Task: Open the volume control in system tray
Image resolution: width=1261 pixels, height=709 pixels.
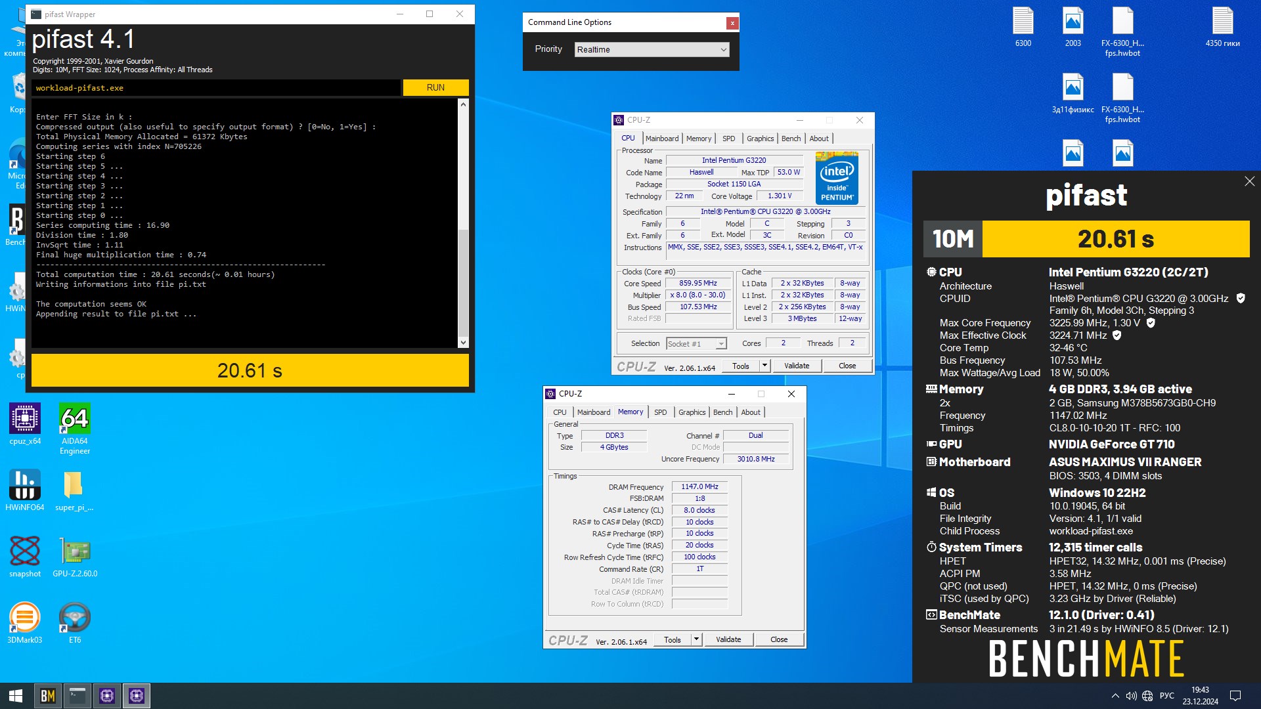Action: point(1131,696)
